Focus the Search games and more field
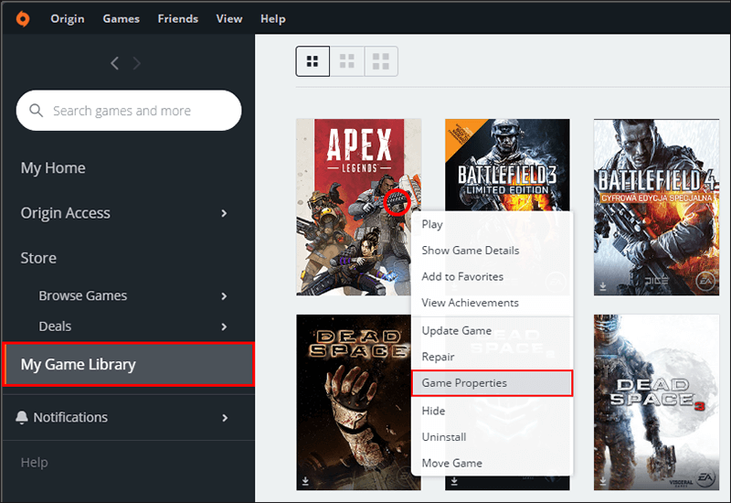This screenshot has height=503, width=731. (x=129, y=111)
